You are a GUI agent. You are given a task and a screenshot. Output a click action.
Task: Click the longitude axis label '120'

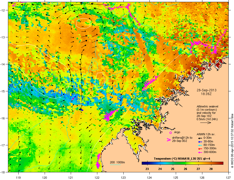pyautogui.click(x=45, y=177)
